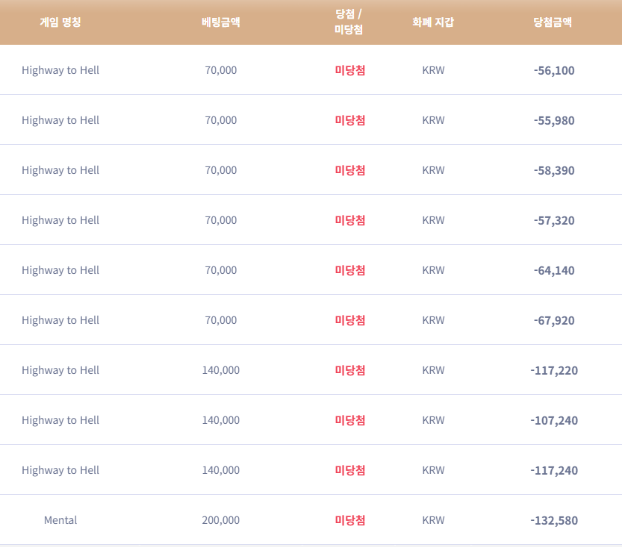622x547 pixels.
Task: Click the 베팅금액 column header
Action: pyautogui.click(x=221, y=22)
